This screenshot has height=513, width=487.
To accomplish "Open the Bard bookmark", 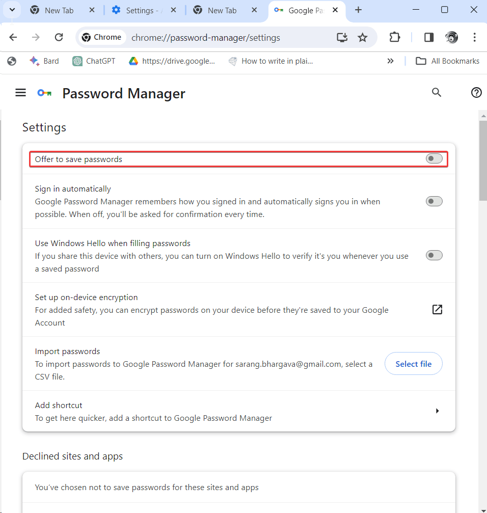I will (x=44, y=61).
